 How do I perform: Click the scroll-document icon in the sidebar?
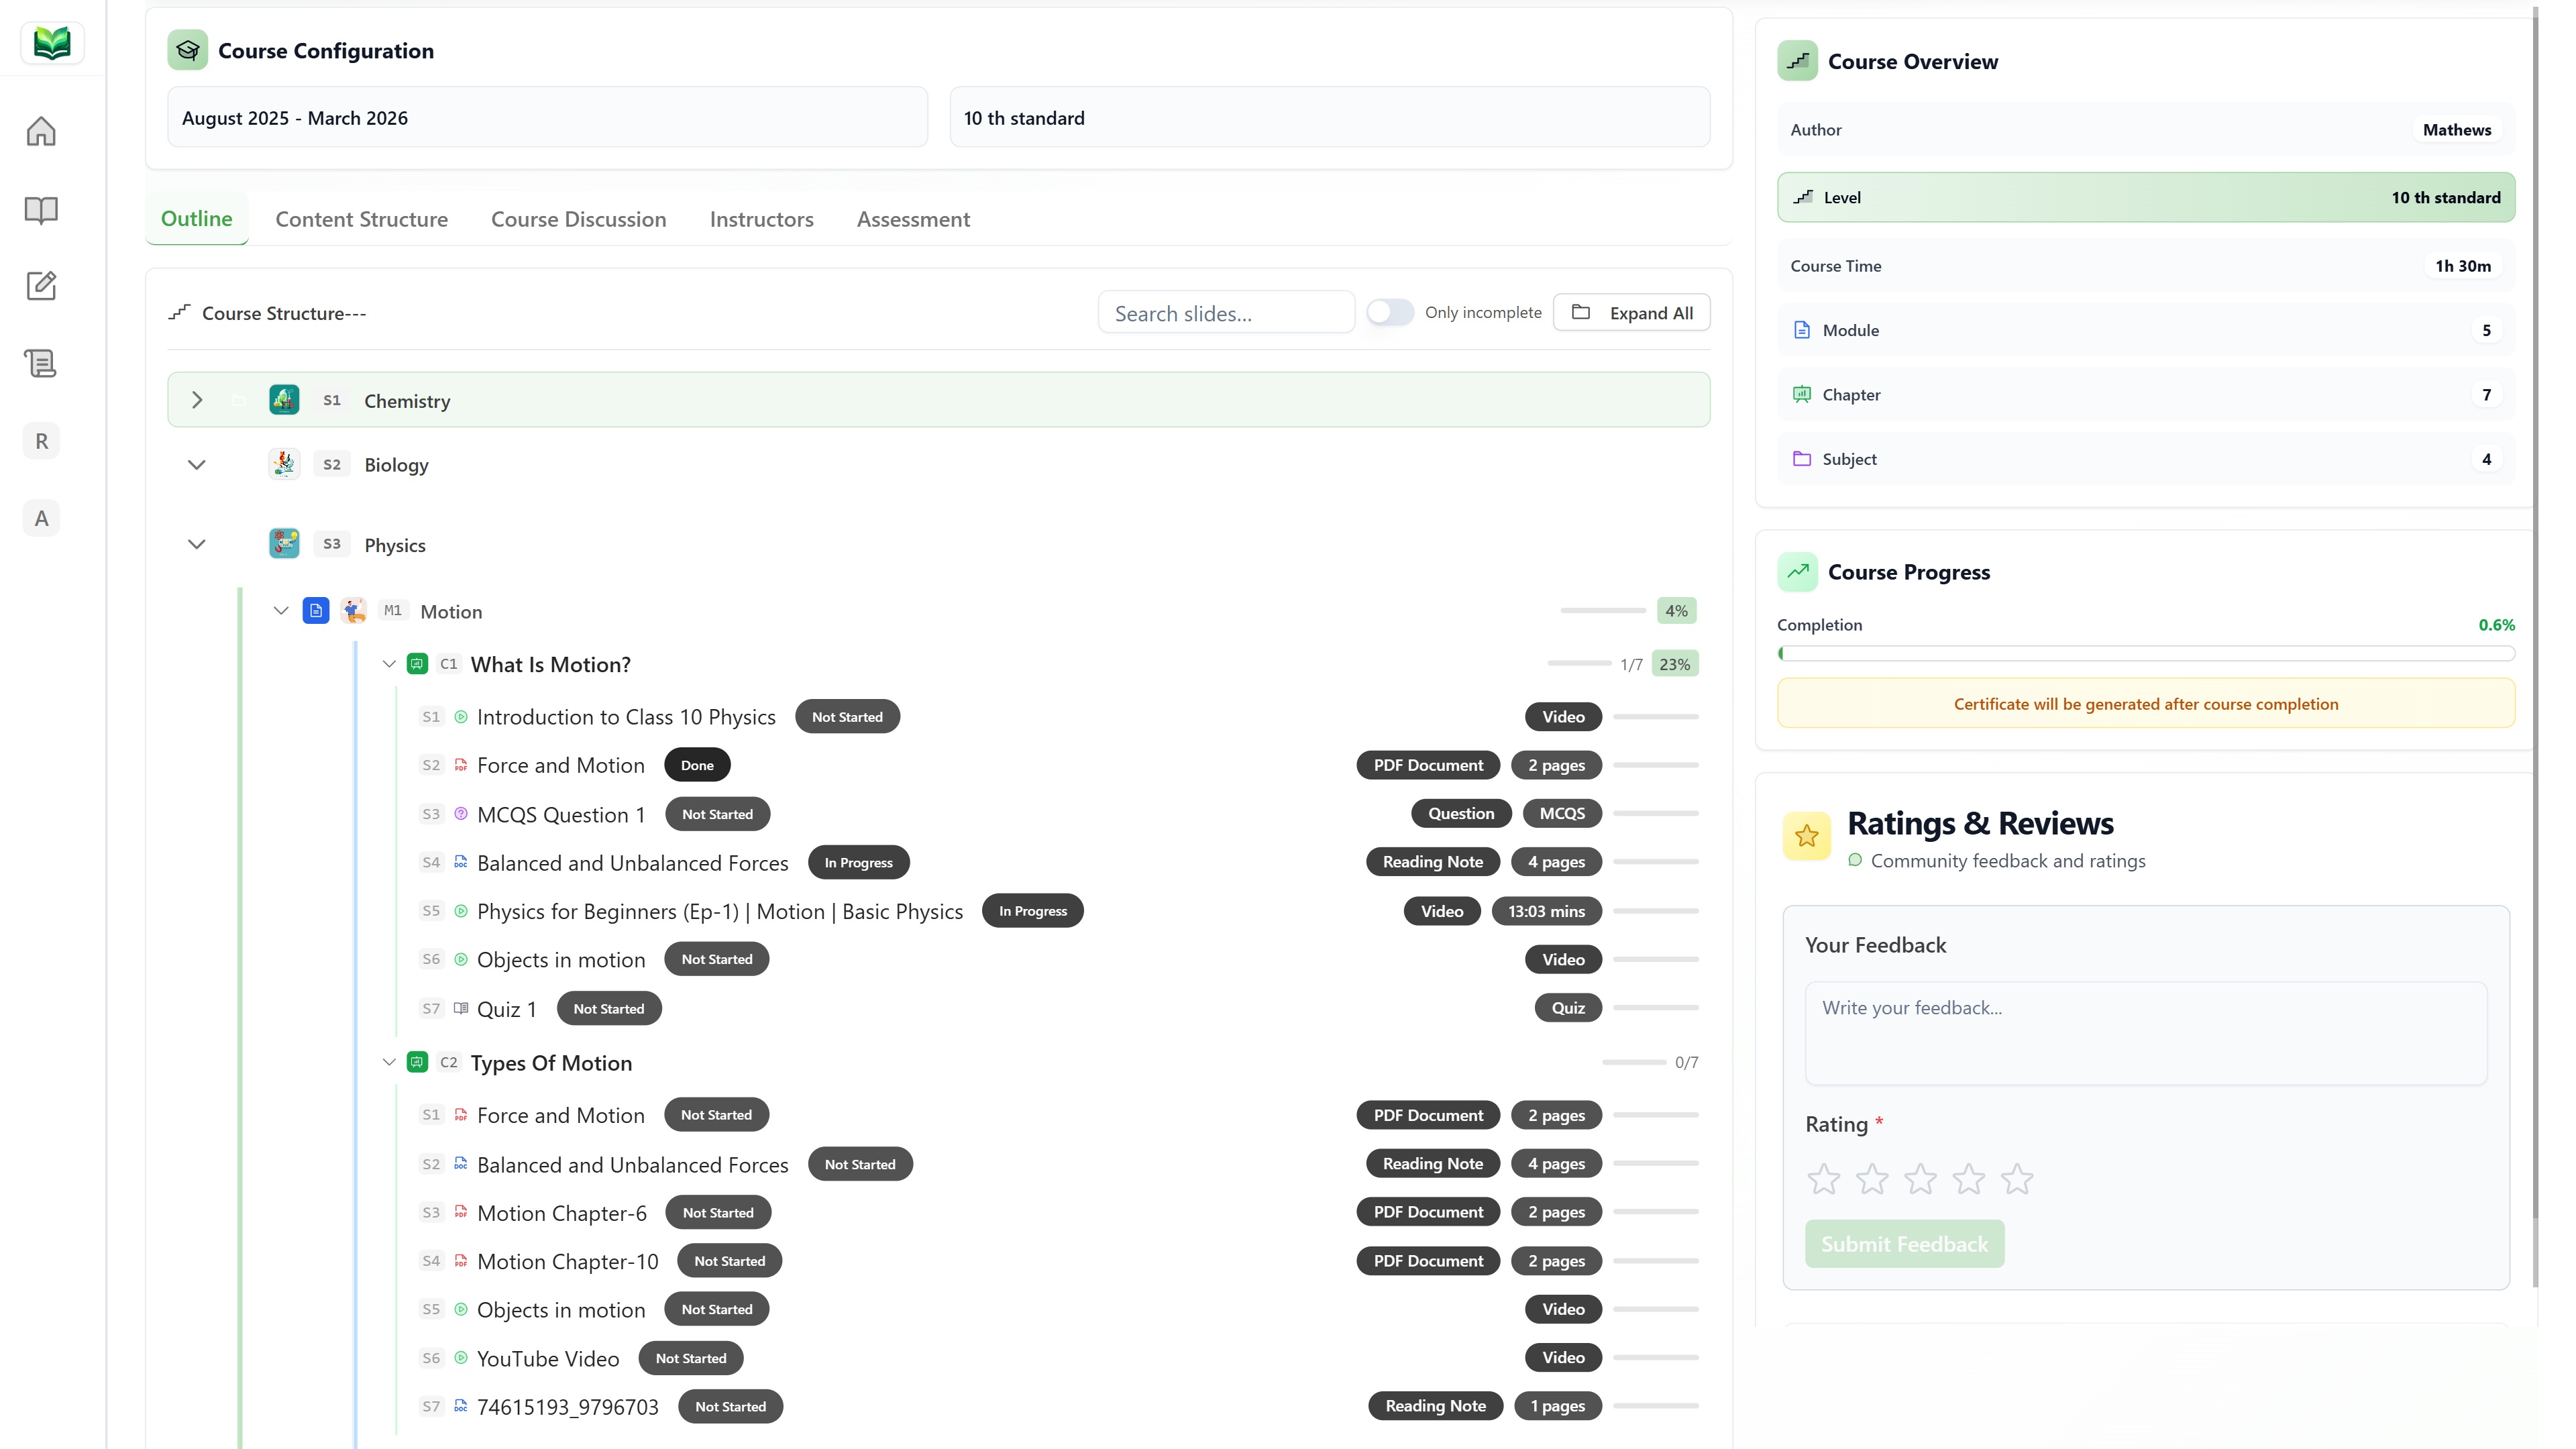tap(41, 363)
